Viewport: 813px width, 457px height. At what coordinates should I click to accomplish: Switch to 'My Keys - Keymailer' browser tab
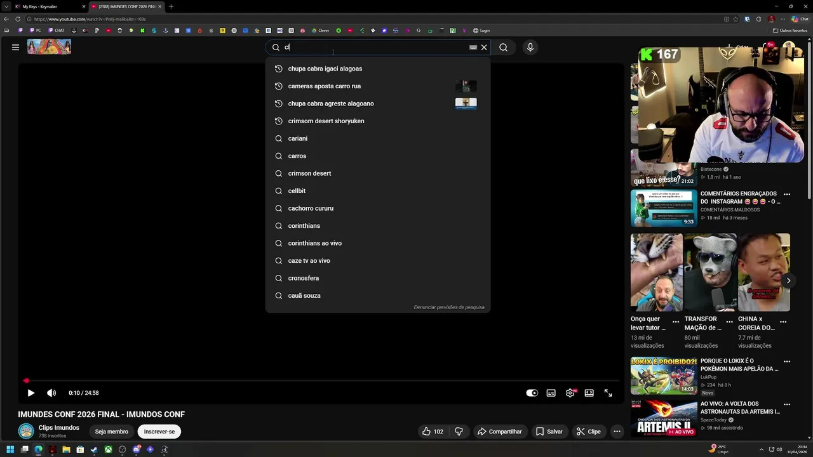coord(50,6)
